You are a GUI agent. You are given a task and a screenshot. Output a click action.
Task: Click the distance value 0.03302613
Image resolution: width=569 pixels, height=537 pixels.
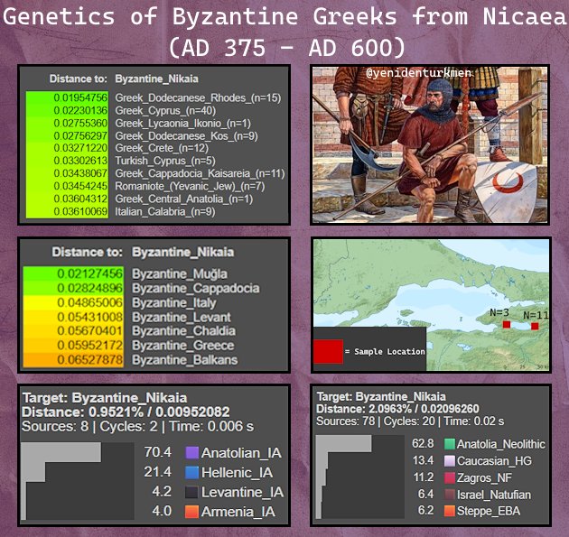pos(80,161)
